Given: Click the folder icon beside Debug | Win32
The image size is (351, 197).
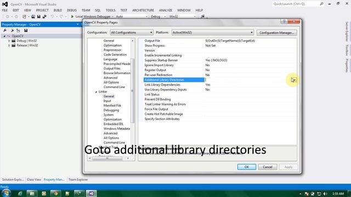Looking at the screenshot, I should (x=14, y=40).
